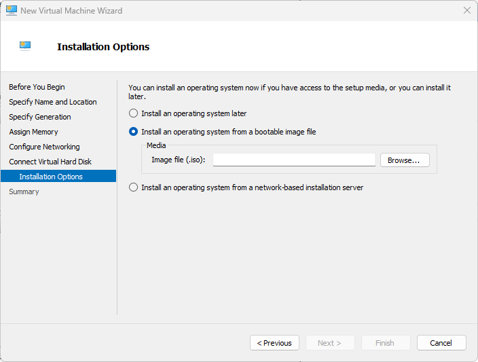Close the New Virtual Machine Wizard window
Screen dimensions: 478x362
pos(466,10)
